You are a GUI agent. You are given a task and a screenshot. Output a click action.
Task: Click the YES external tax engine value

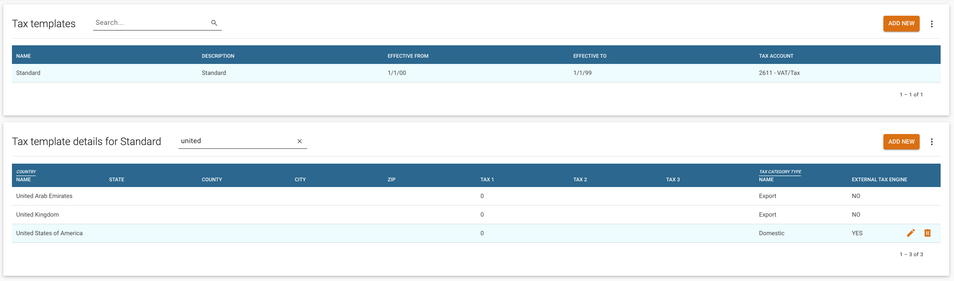(857, 233)
